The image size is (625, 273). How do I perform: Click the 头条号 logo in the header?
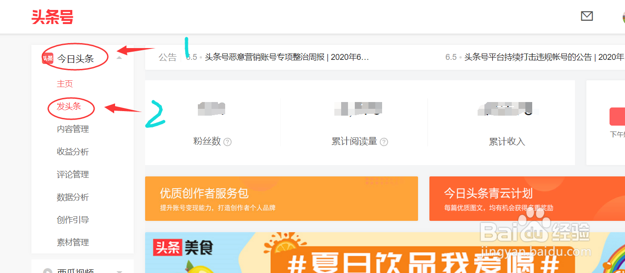pyautogui.click(x=52, y=17)
